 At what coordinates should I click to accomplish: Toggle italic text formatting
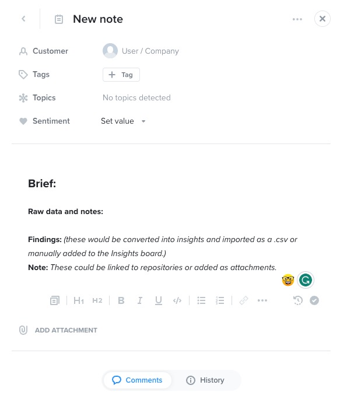pos(139,300)
